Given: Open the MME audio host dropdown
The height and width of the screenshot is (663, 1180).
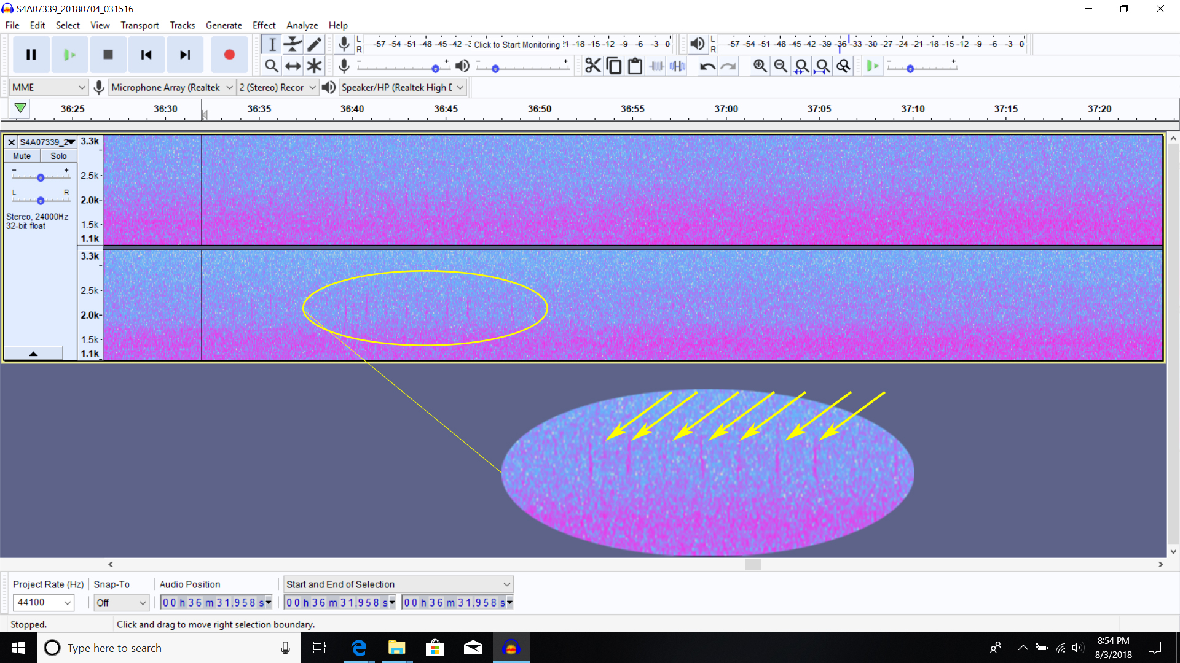Looking at the screenshot, I should (x=49, y=87).
